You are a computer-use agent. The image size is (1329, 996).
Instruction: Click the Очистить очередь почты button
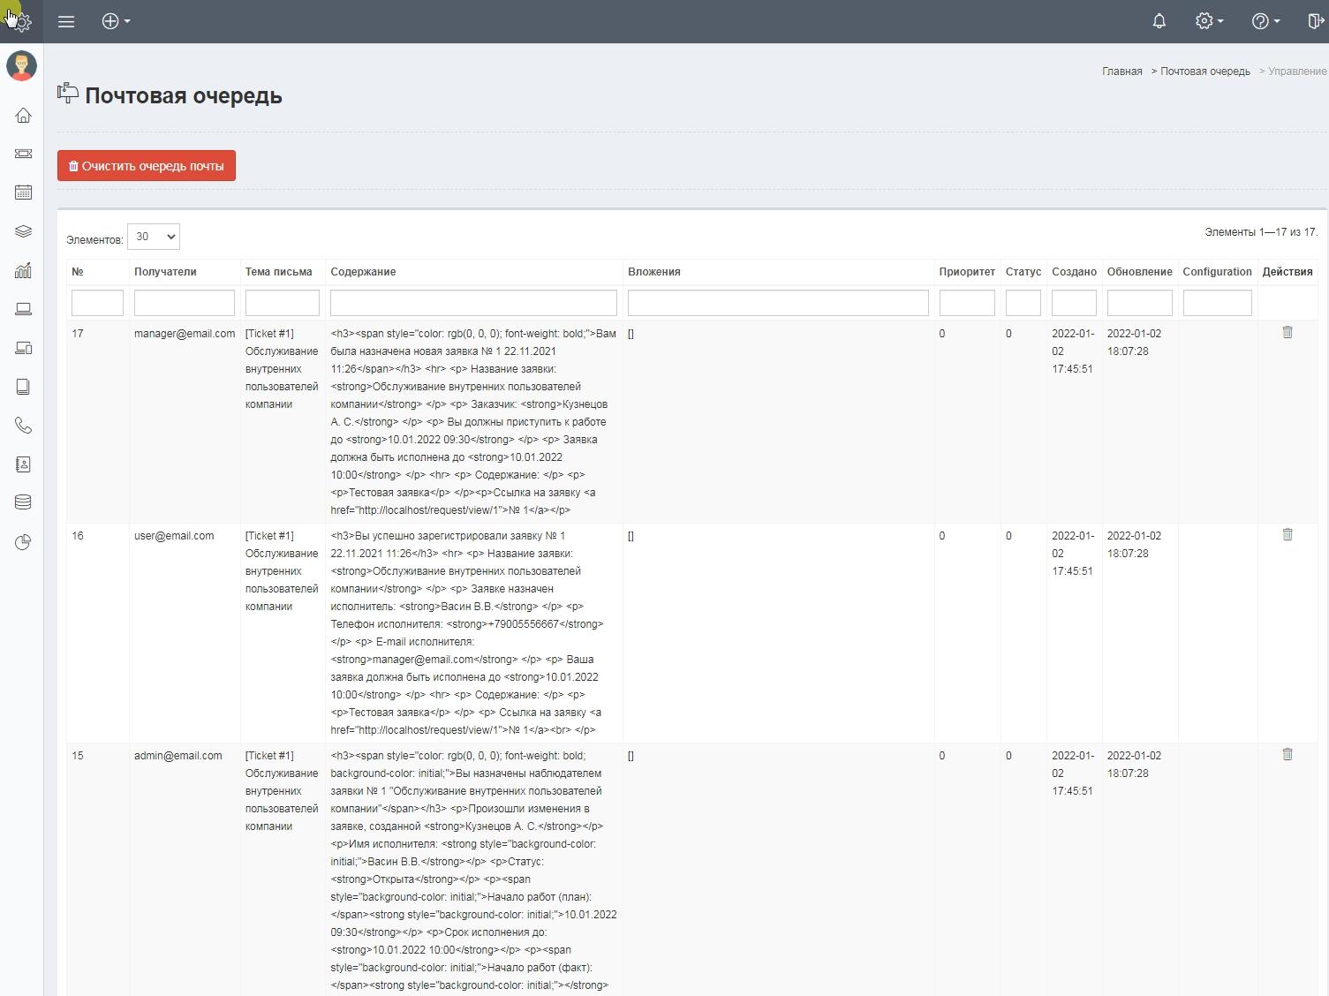[x=147, y=166]
